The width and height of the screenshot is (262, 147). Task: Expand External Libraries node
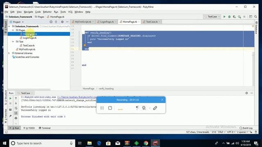9,53
